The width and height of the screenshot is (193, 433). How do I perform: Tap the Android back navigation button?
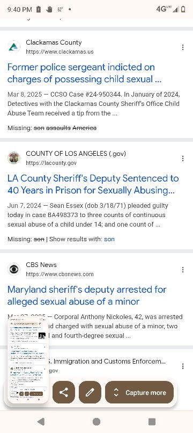tap(41, 421)
